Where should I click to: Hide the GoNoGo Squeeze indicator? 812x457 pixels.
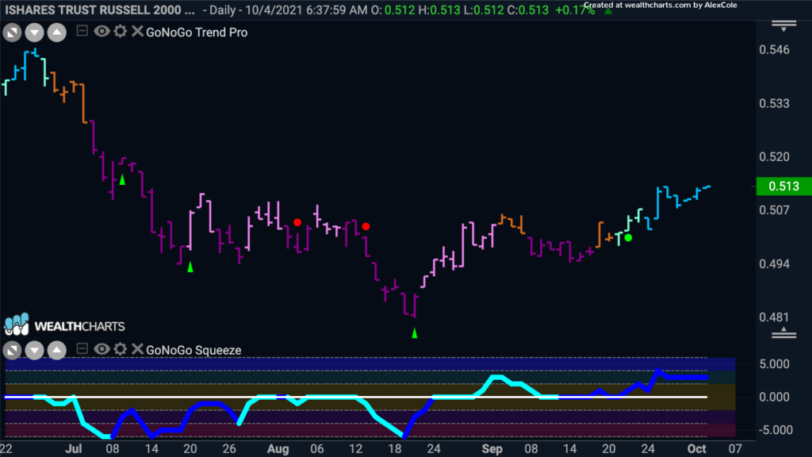(x=101, y=349)
